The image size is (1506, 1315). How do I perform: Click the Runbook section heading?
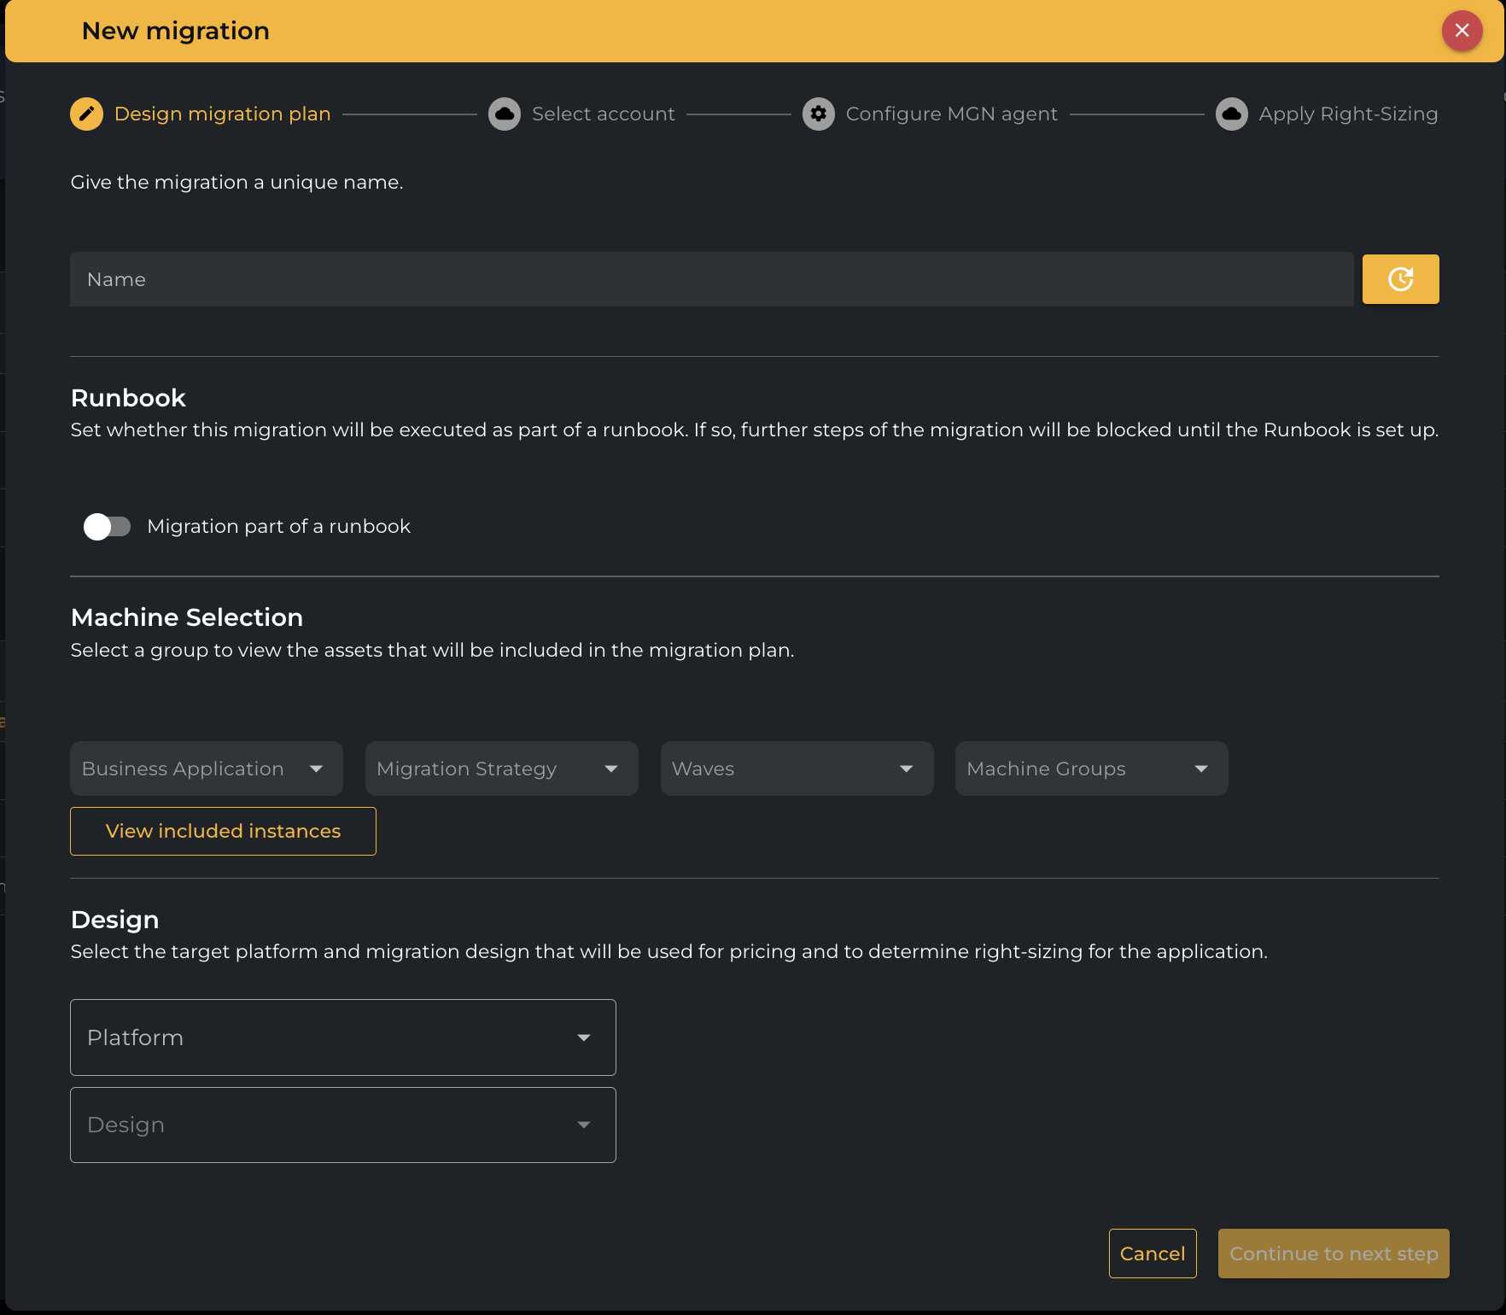128,398
